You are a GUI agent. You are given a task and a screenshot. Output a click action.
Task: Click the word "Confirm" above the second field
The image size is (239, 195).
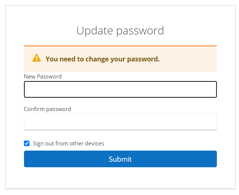click(34, 109)
